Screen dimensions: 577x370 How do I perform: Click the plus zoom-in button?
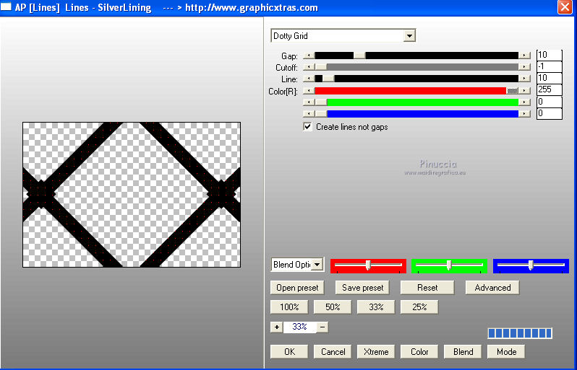[277, 327]
